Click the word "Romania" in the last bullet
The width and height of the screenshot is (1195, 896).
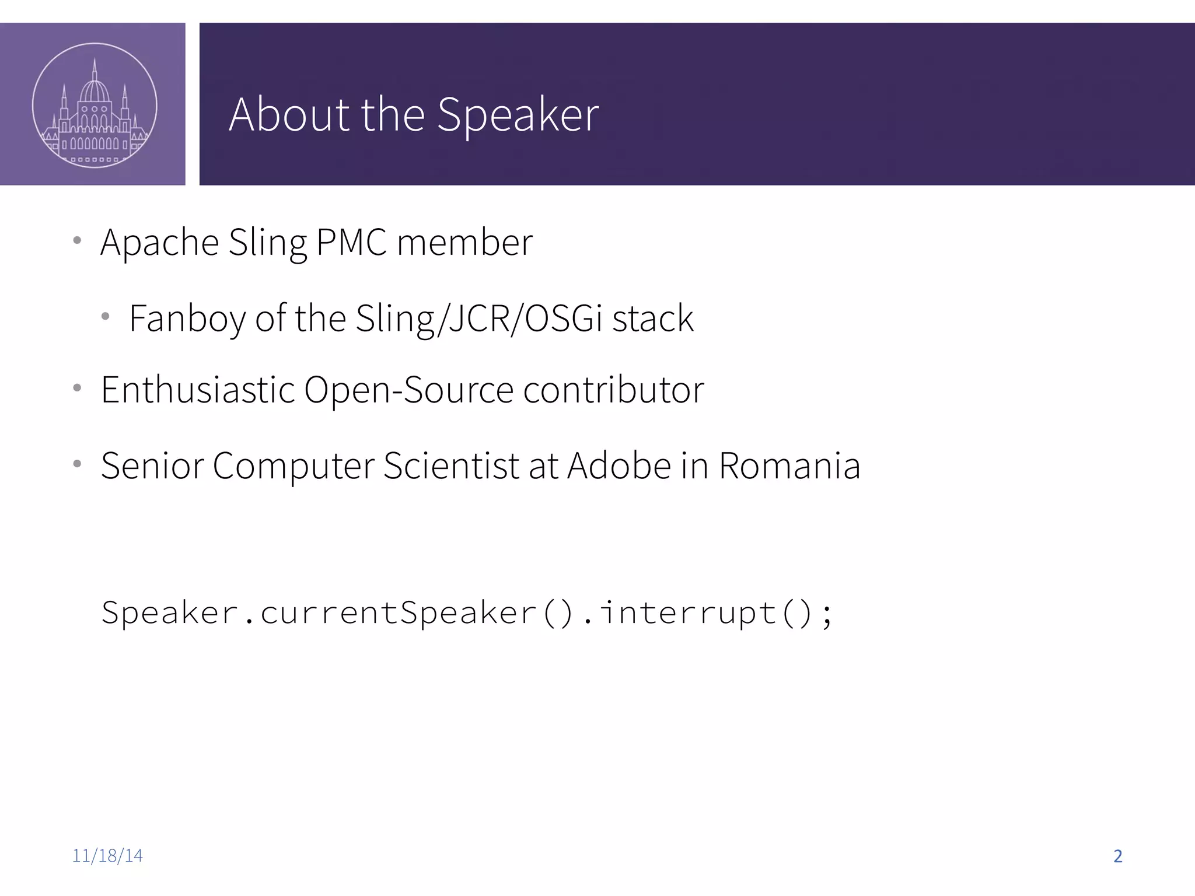789,466
